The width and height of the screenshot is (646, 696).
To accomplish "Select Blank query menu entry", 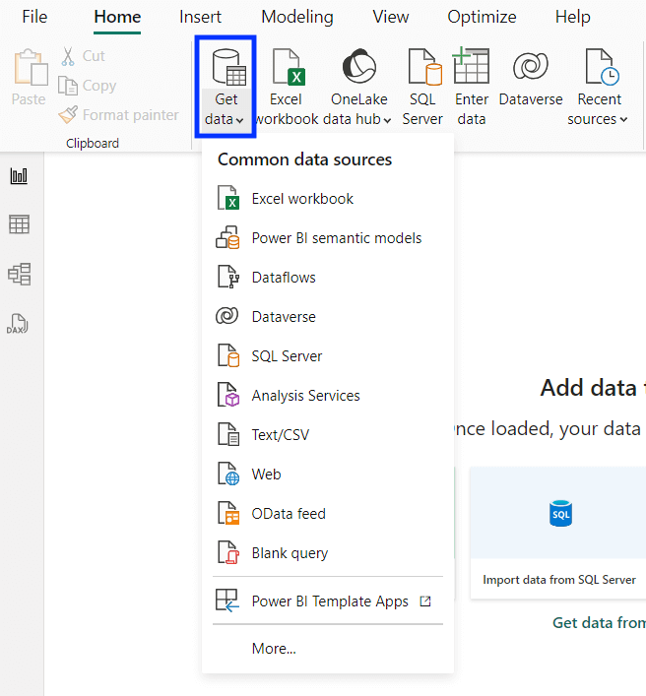I will [328, 553].
